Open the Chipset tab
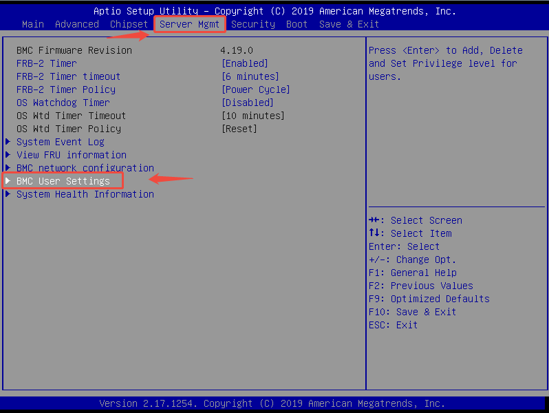This screenshot has width=549, height=413. [129, 24]
